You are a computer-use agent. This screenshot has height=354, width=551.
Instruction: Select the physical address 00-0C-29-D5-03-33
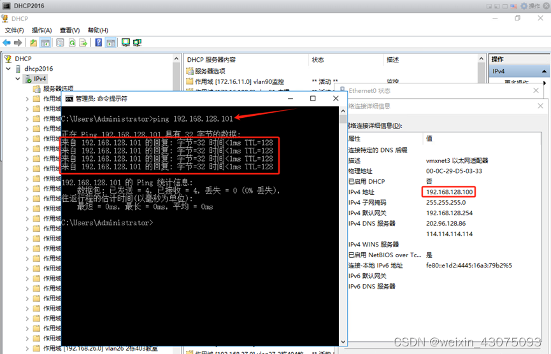pos(454,171)
